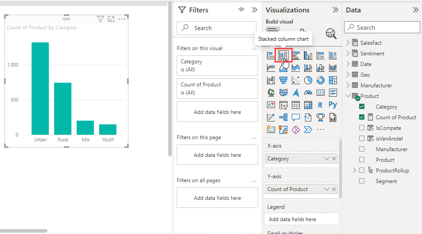
Task: Select the Scatter chart visual
Action: click(x=295, y=80)
